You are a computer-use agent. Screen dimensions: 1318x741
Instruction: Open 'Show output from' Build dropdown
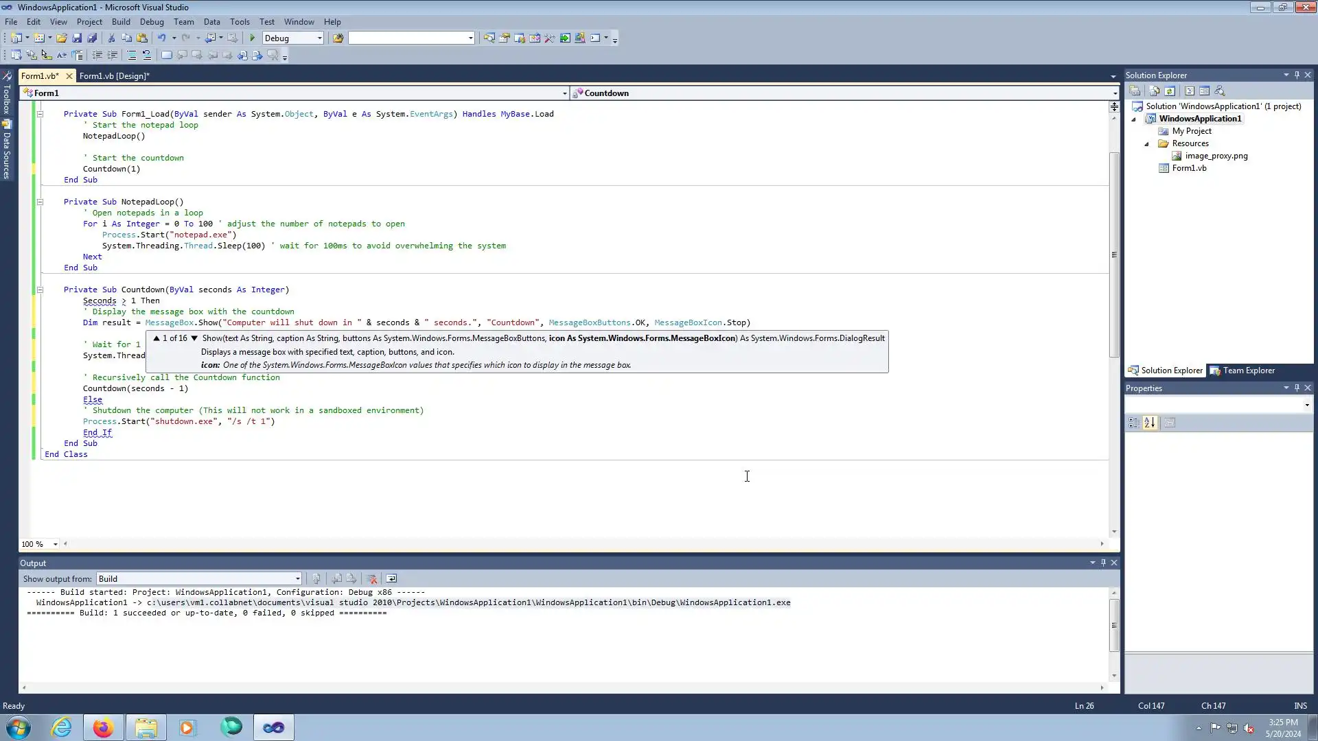[297, 579]
